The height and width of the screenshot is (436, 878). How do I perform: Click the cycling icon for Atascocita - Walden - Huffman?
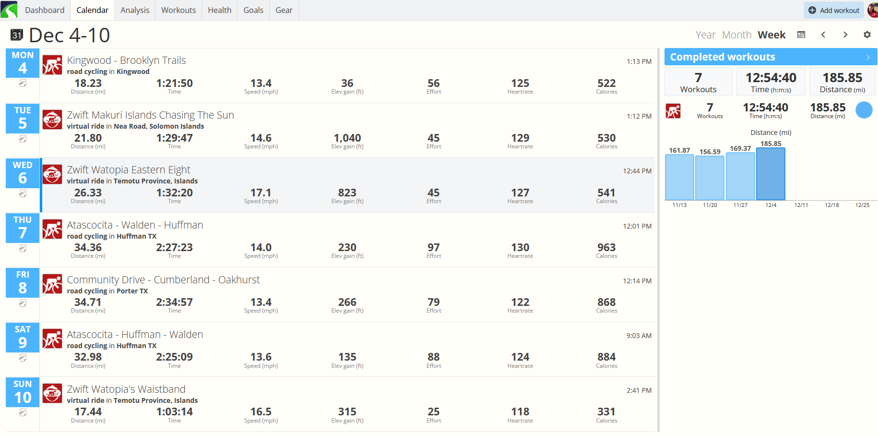[x=52, y=230]
